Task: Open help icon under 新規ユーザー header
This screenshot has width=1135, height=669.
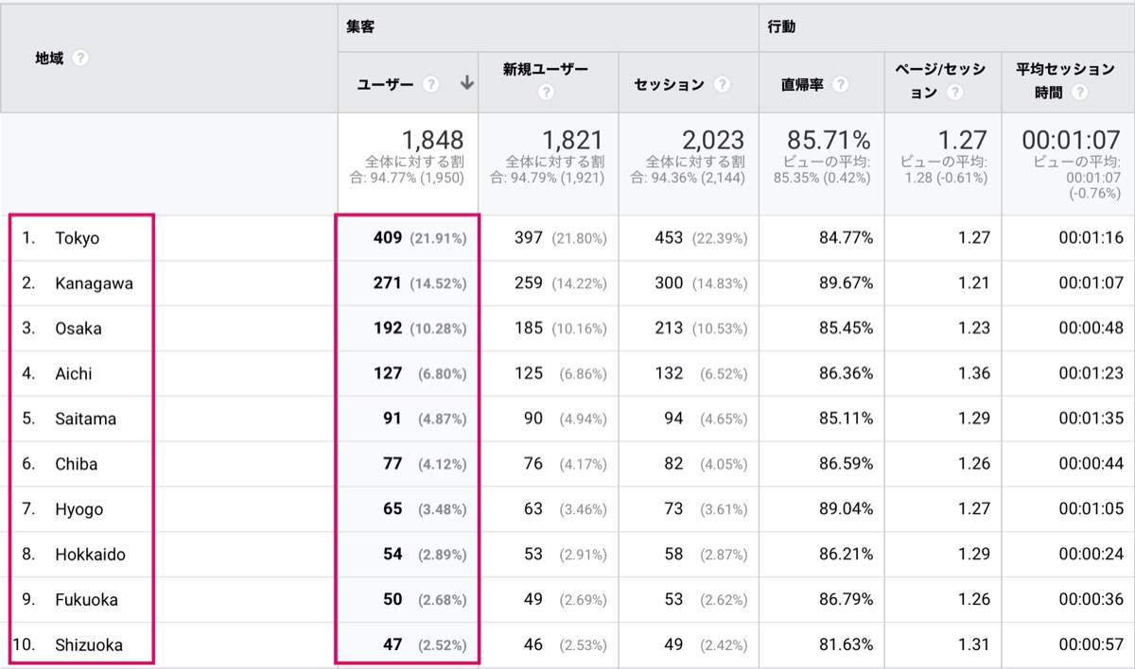Action: pyautogui.click(x=546, y=93)
